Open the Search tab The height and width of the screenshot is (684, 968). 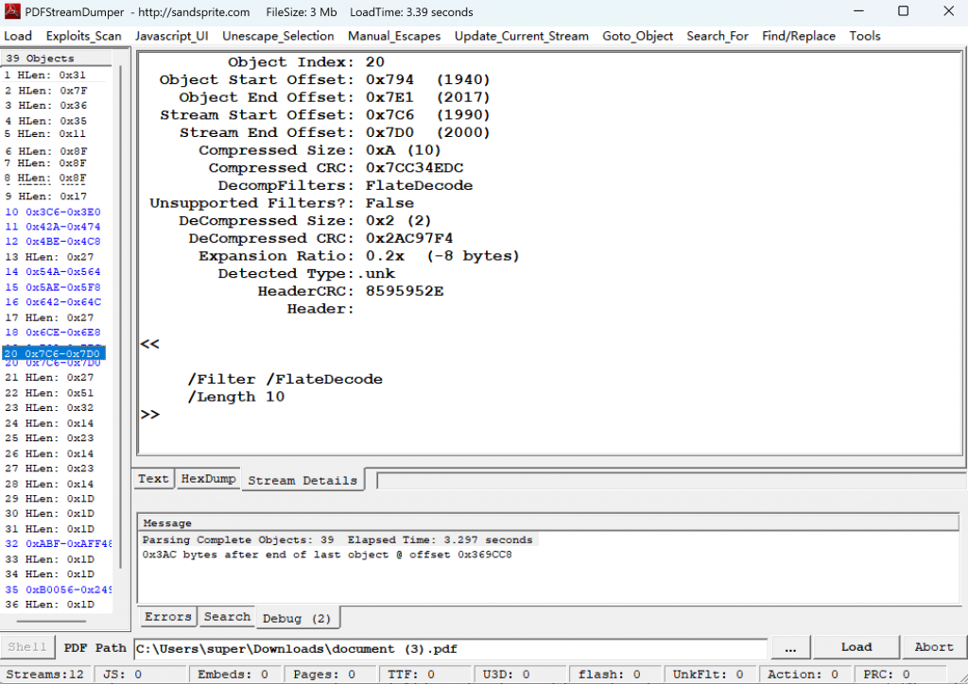click(227, 617)
